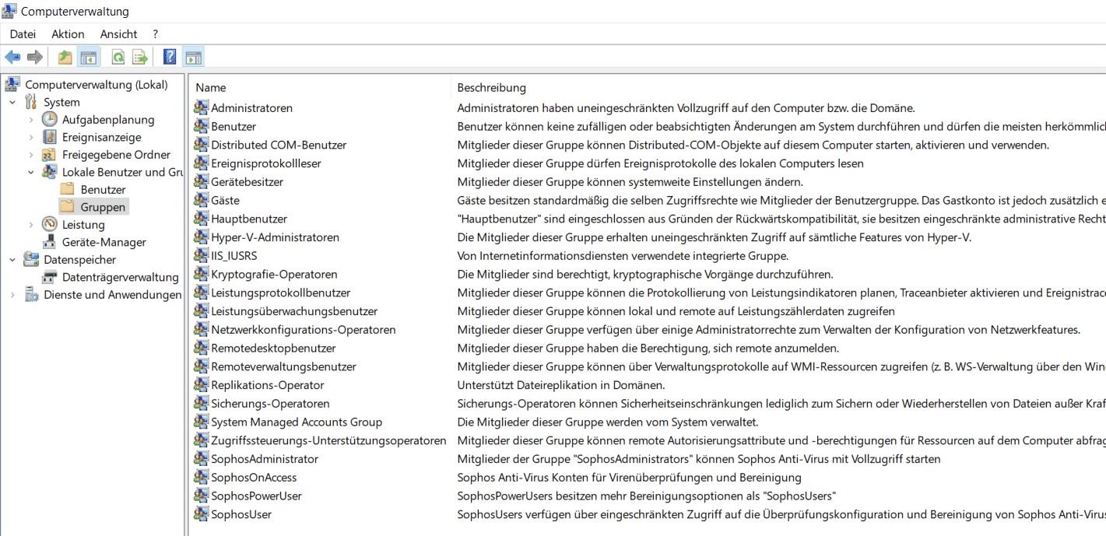Click the Forward arrow in the toolbar
Image resolution: width=1106 pixels, height=536 pixels.
(34, 57)
